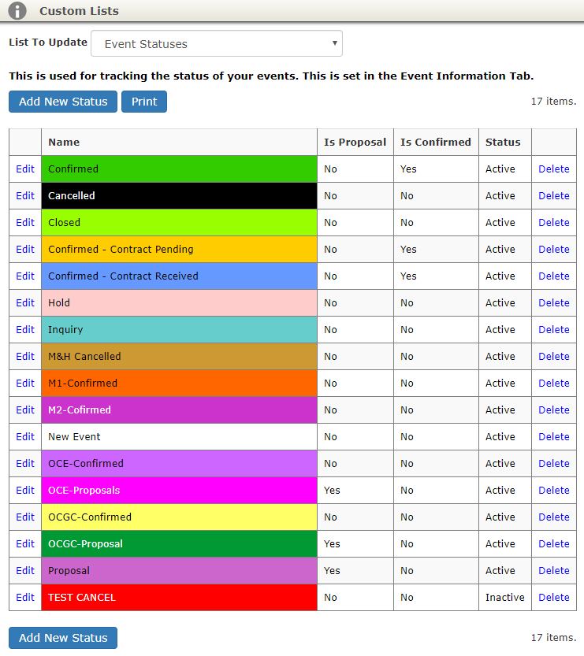584x656 pixels.
Task: Edit the OCE-Proposals status
Action: pos(25,491)
